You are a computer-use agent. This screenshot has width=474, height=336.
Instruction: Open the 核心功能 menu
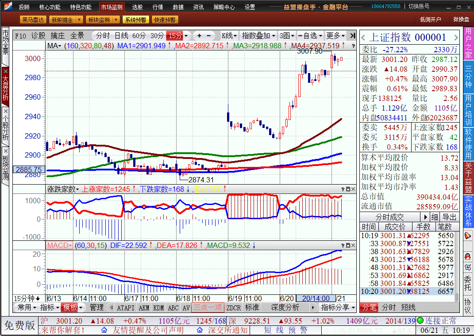50,7
